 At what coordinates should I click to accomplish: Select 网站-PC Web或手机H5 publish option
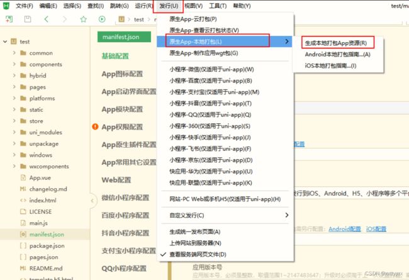[225, 199]
